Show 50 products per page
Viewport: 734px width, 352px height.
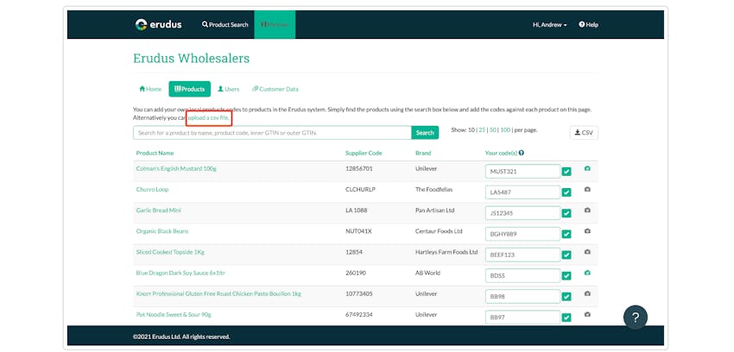[492, 130]
